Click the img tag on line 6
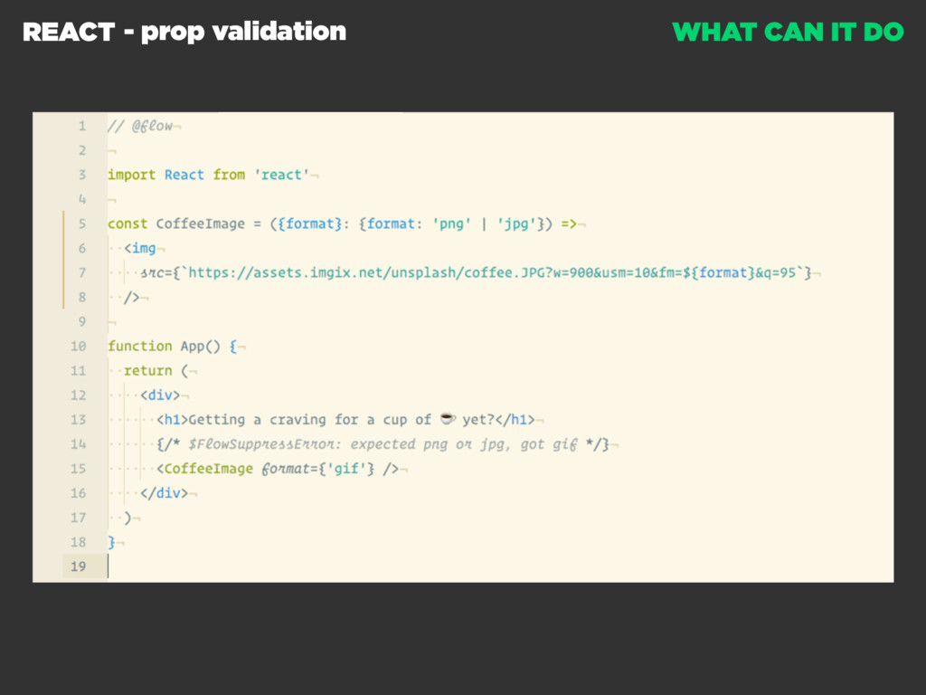 tap(140, 248)
